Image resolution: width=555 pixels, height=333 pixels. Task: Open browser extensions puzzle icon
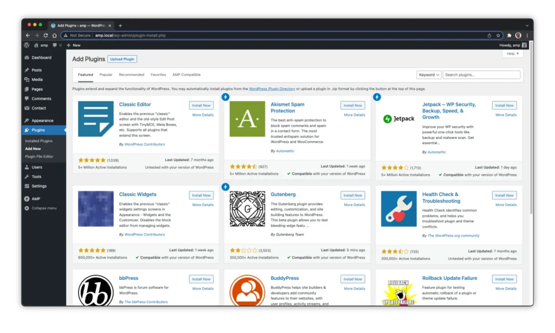509,35
